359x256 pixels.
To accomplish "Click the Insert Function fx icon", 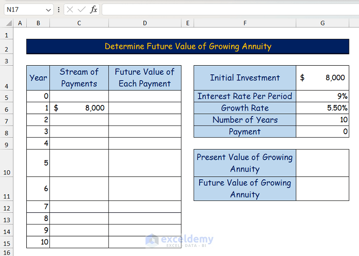I will coord(94,10).
